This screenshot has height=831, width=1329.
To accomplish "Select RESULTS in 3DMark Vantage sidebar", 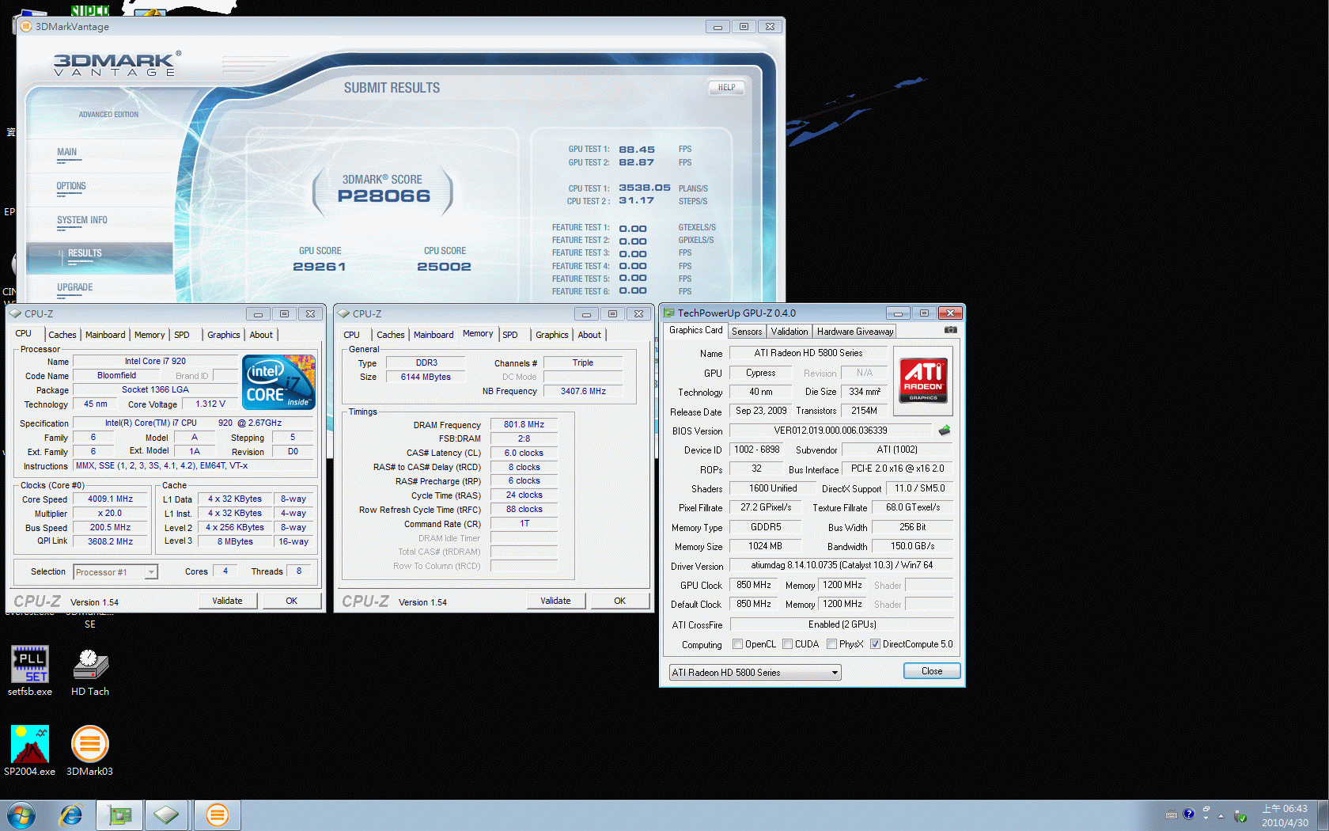I will 100,257.
